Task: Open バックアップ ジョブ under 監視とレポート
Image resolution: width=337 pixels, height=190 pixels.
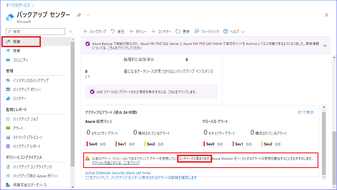Action: (25, 119)
